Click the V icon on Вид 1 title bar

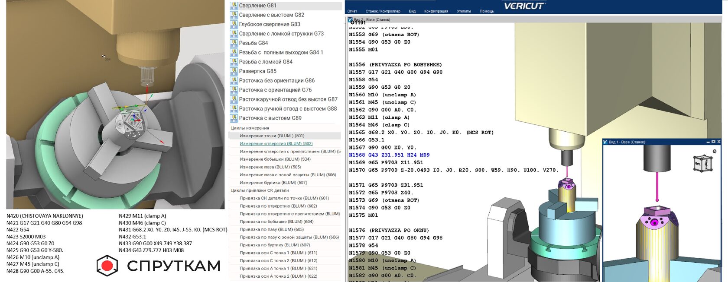(x=605, y=142)
